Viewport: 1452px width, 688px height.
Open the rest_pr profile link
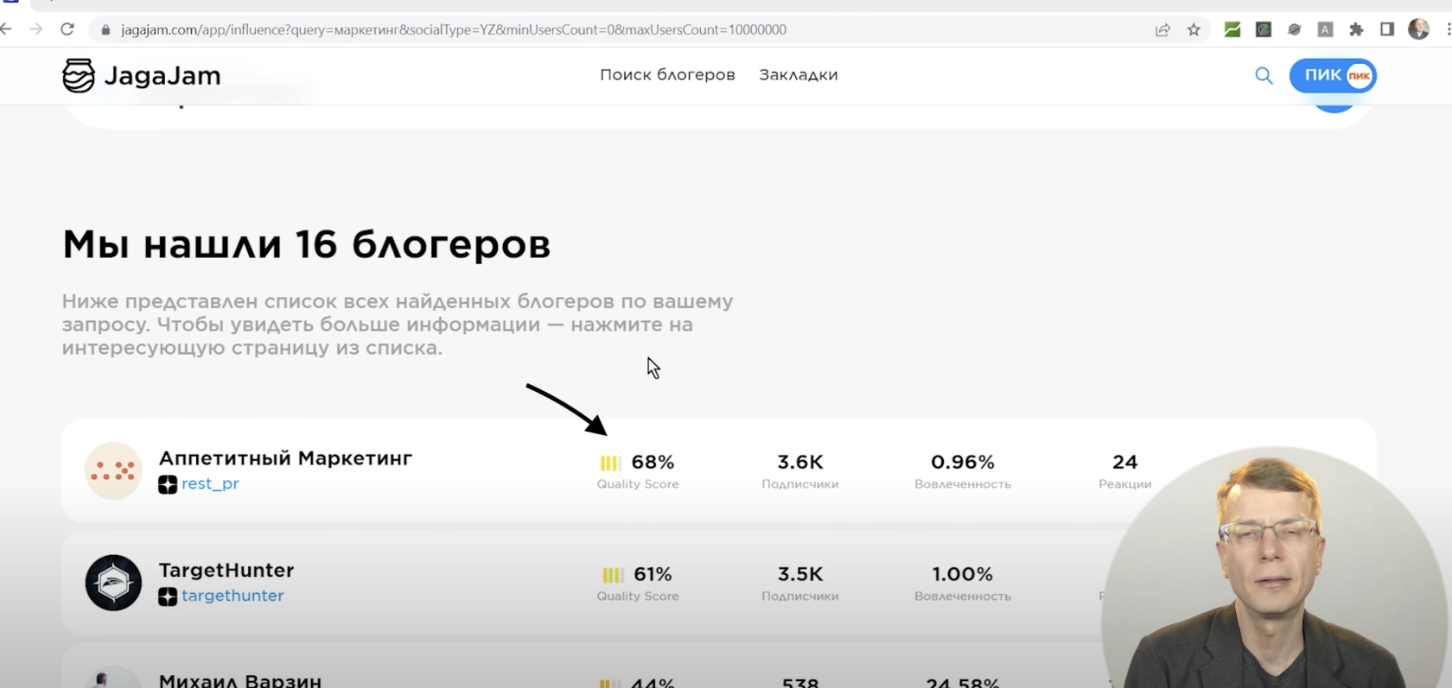point(210,484)
